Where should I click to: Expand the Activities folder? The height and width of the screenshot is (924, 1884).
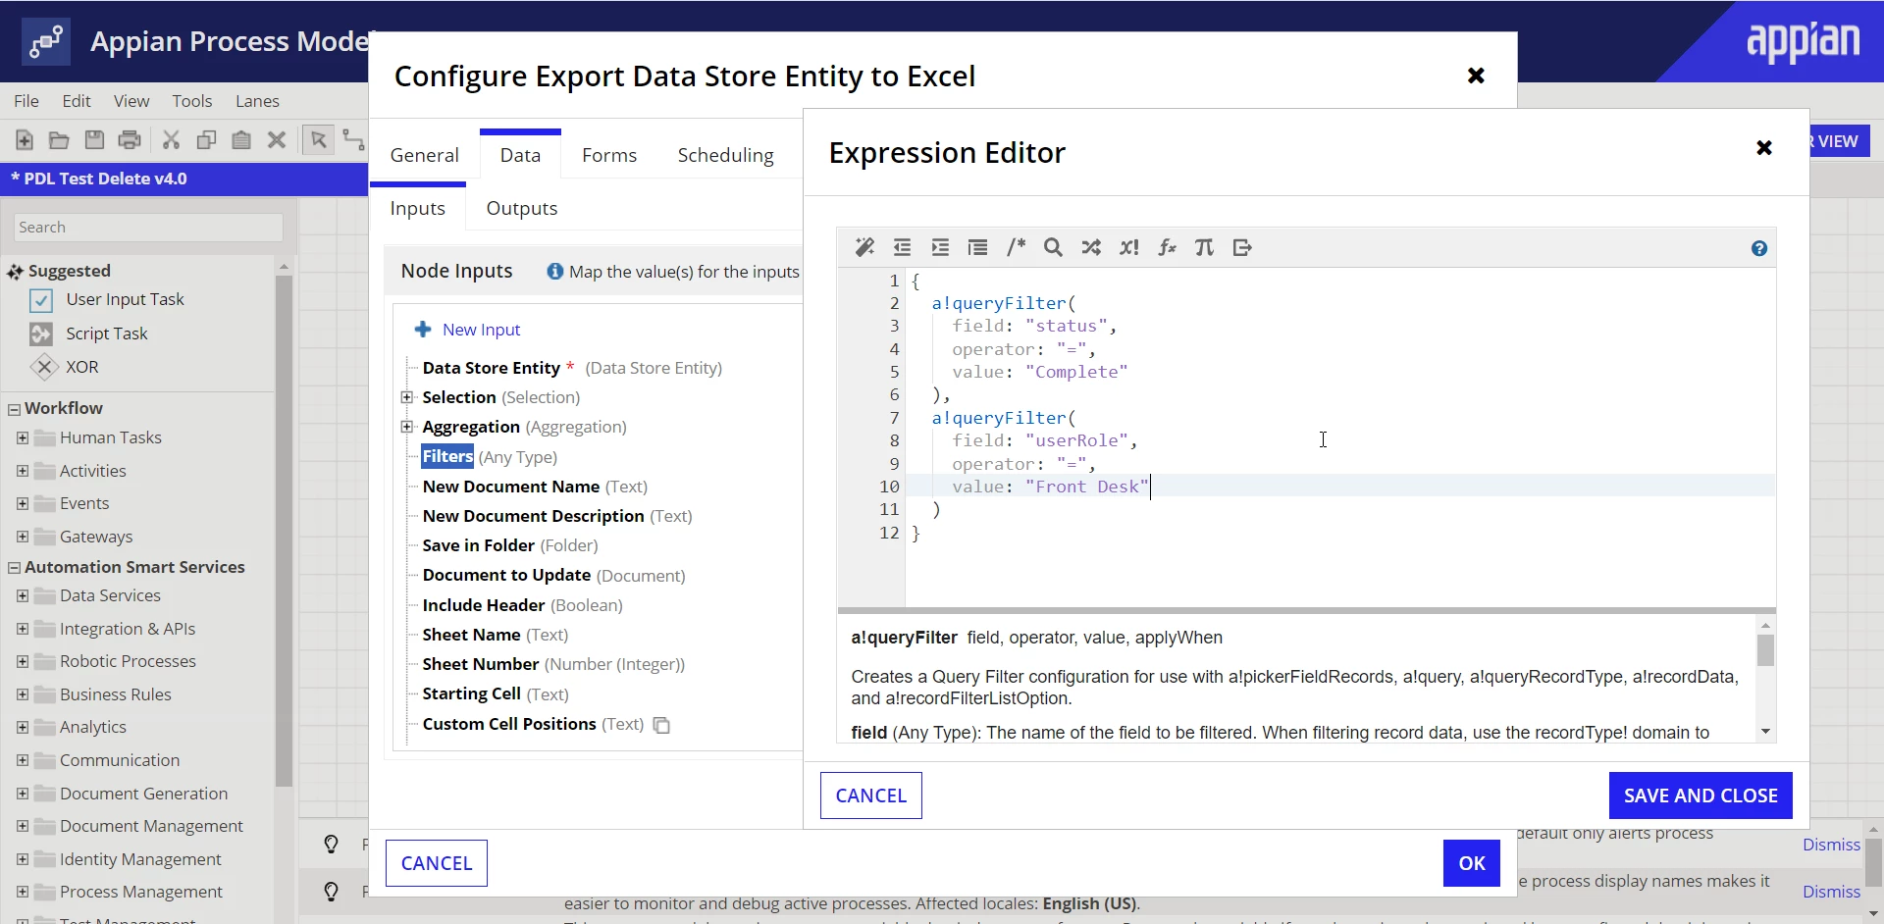tap(23, 471)
